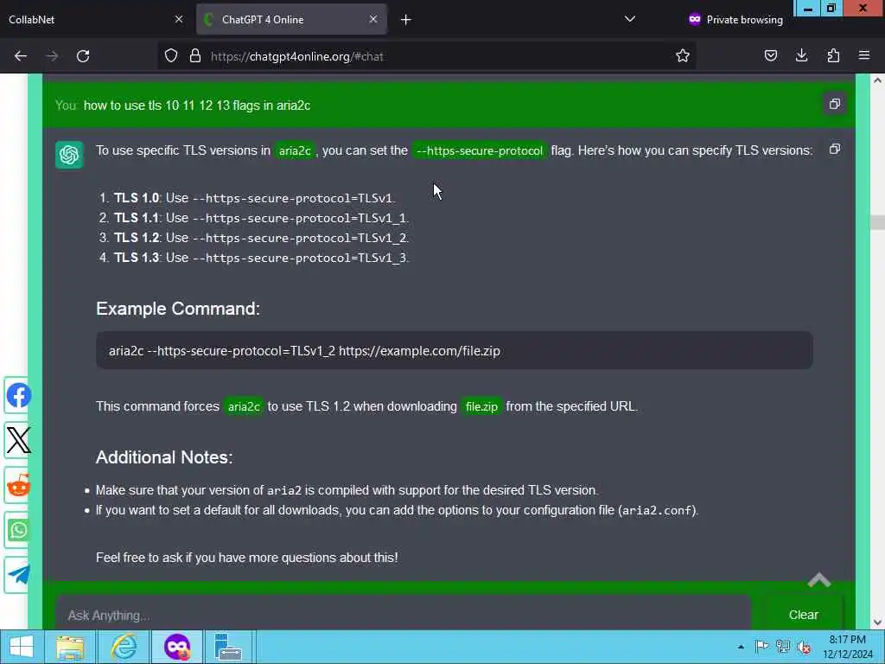Save page to Pocket

[770, 56]
